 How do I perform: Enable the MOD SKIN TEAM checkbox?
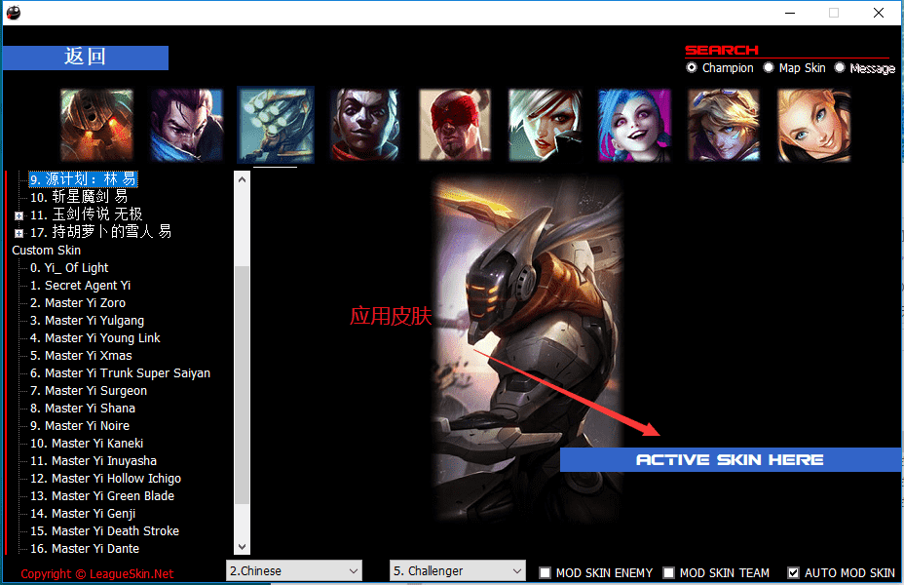(669, 573)
